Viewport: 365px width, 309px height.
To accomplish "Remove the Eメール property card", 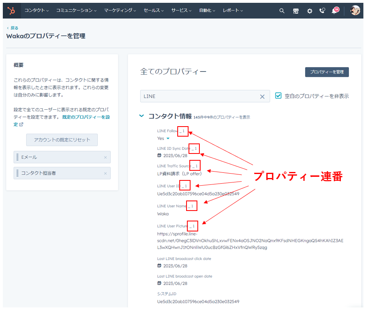I will point(105,158).
